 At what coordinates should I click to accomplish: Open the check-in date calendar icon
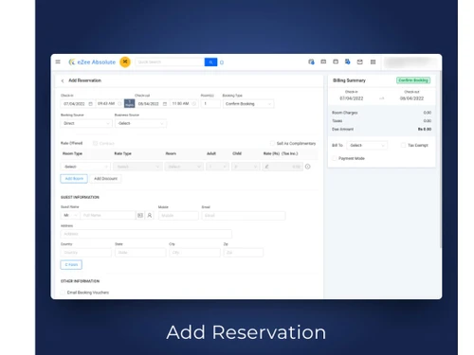coord(90,104)
